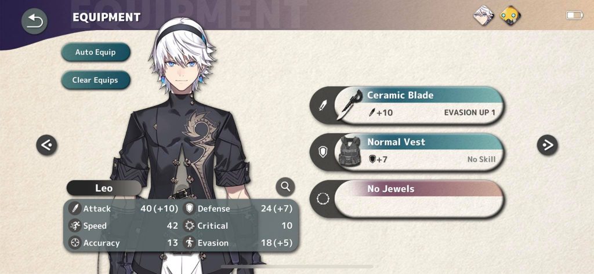Go to the previous character arrow

point(46,145)
